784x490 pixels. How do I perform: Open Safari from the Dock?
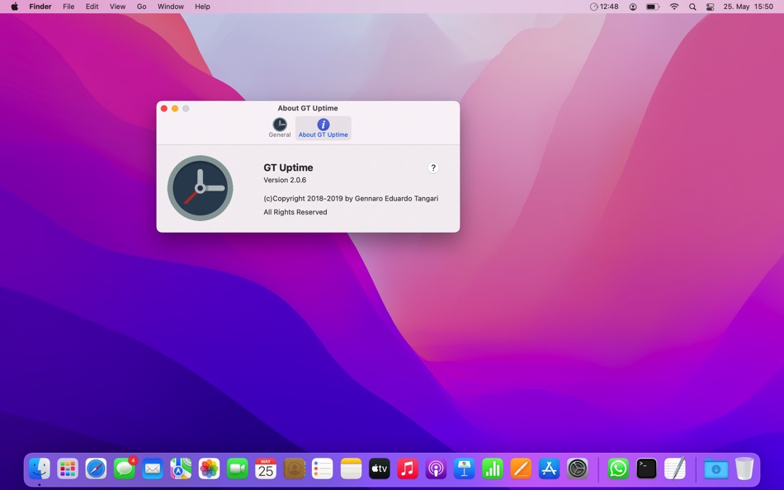96,469
